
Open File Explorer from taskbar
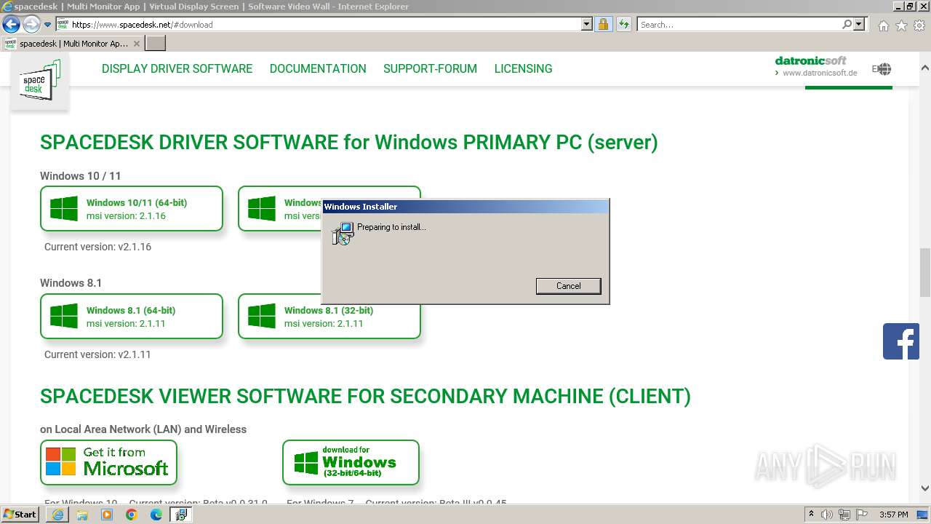(82, 515)
